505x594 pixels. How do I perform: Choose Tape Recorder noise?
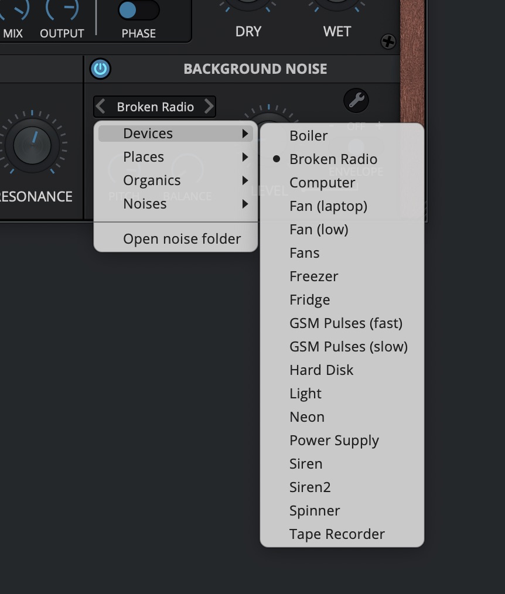click(x=337, y=534)
